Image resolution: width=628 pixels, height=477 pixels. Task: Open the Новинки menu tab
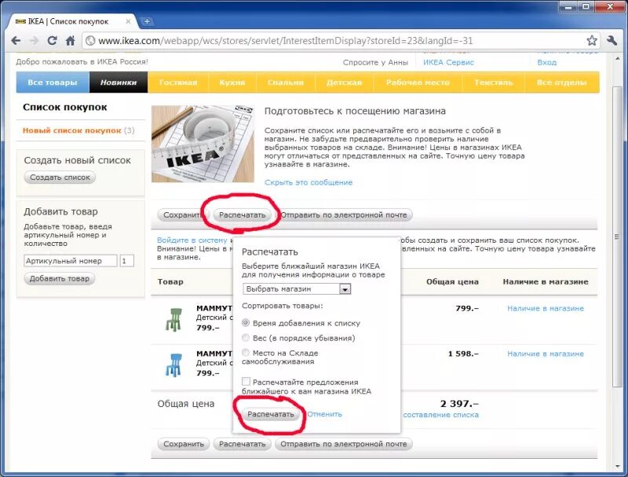click(x=119, y=83)
